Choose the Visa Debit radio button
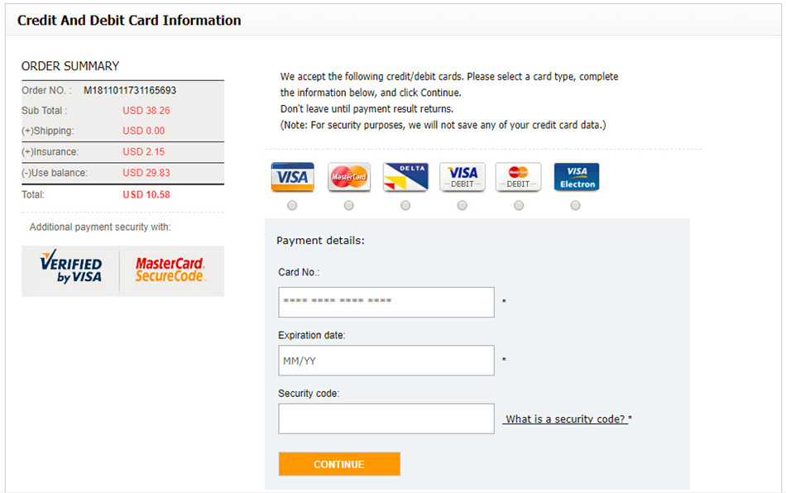This screenshot has height=493, width=786. click(x=462, y=205)
